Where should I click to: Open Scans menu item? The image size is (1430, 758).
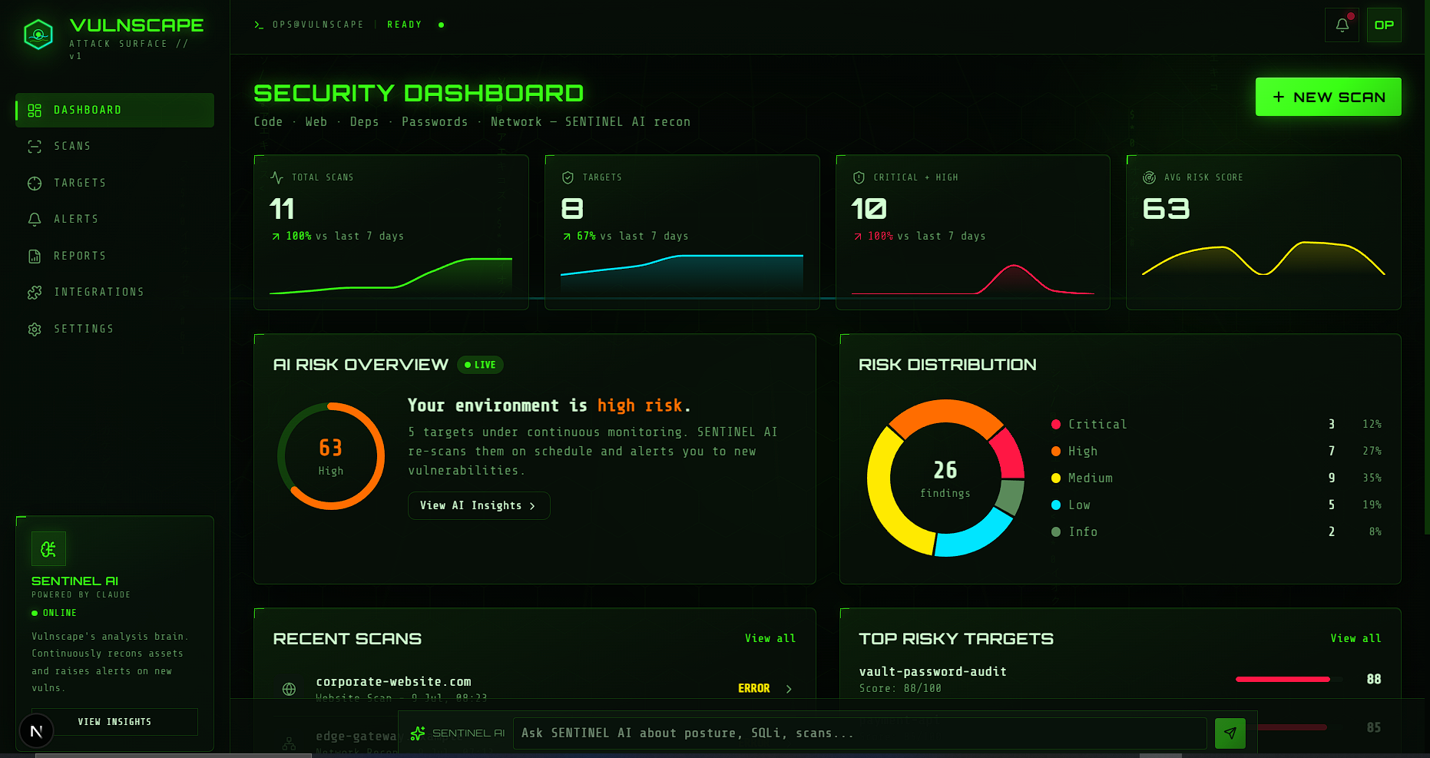[x=115, y=146]
